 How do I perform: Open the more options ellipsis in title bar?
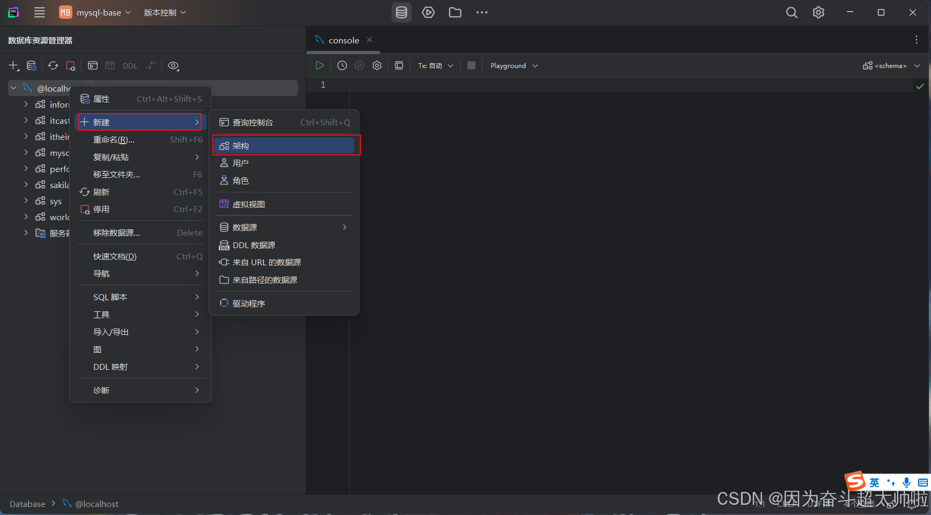pyautogui.click(x=482, y=12)
